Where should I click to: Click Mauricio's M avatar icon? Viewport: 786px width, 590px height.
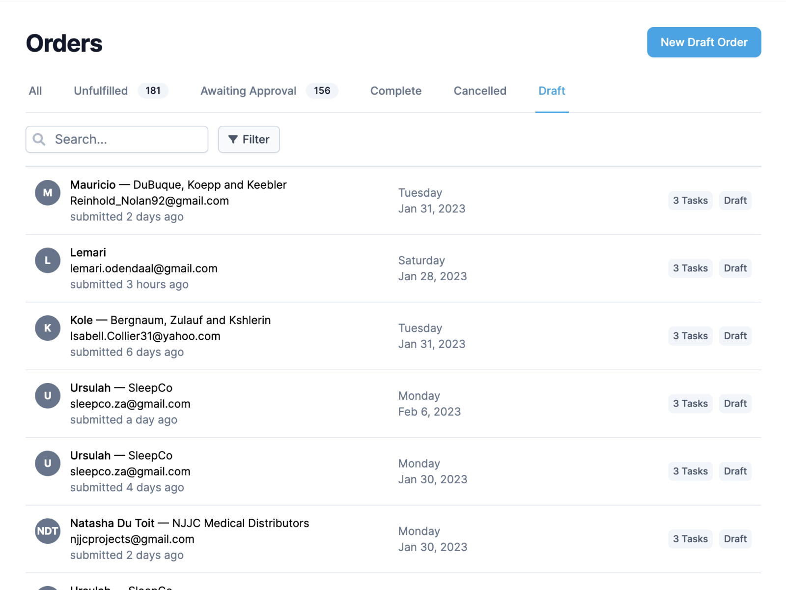point(48,193)
